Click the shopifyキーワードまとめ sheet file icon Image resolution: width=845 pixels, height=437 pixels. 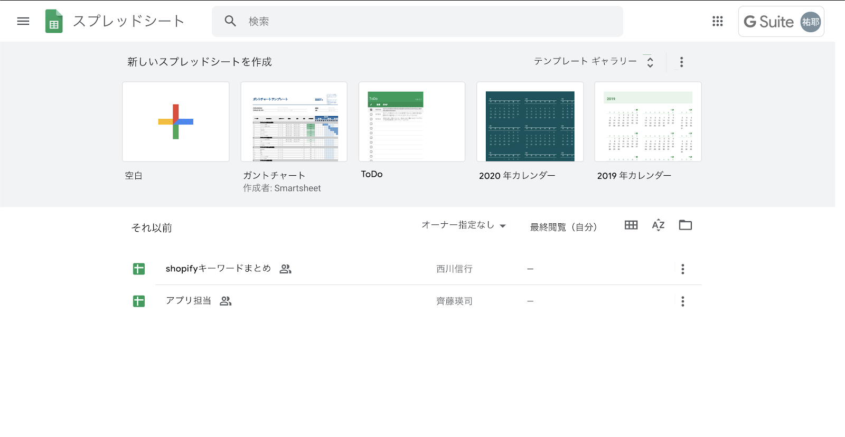tap(139, 269)
